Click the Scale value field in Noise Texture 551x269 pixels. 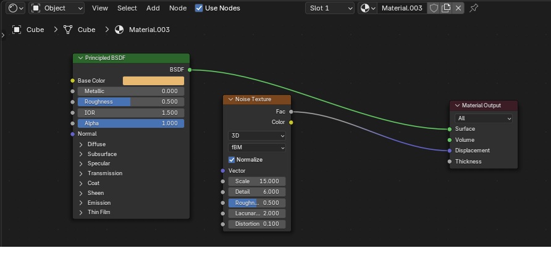click(x=257, y=181)
